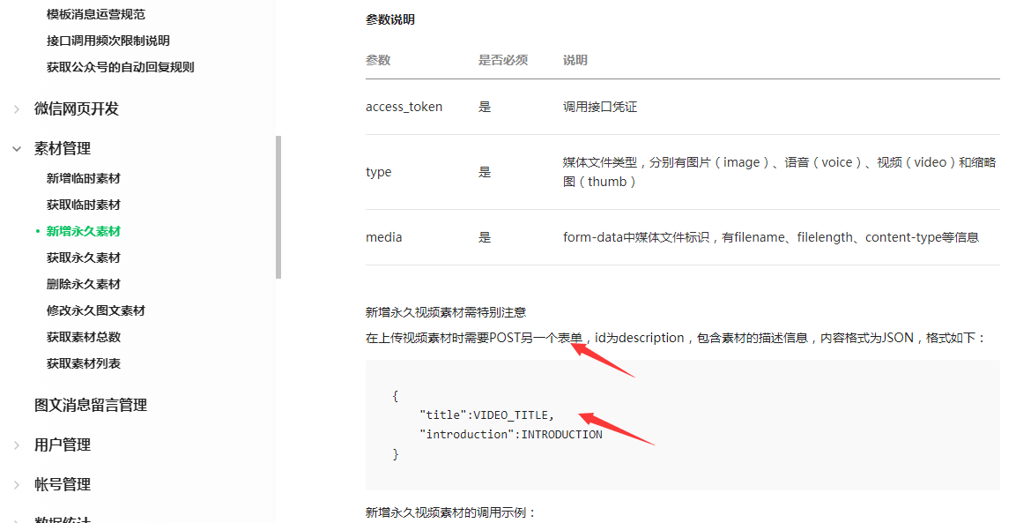This screenshot has width=1016, height=523.
Task: Open 模板消息运营规范 link
Action: point(96,14)
